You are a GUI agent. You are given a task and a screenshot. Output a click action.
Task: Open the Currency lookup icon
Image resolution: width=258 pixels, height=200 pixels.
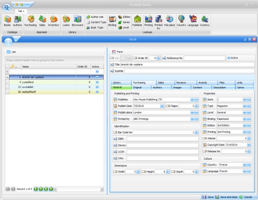[x=205, y=21]
